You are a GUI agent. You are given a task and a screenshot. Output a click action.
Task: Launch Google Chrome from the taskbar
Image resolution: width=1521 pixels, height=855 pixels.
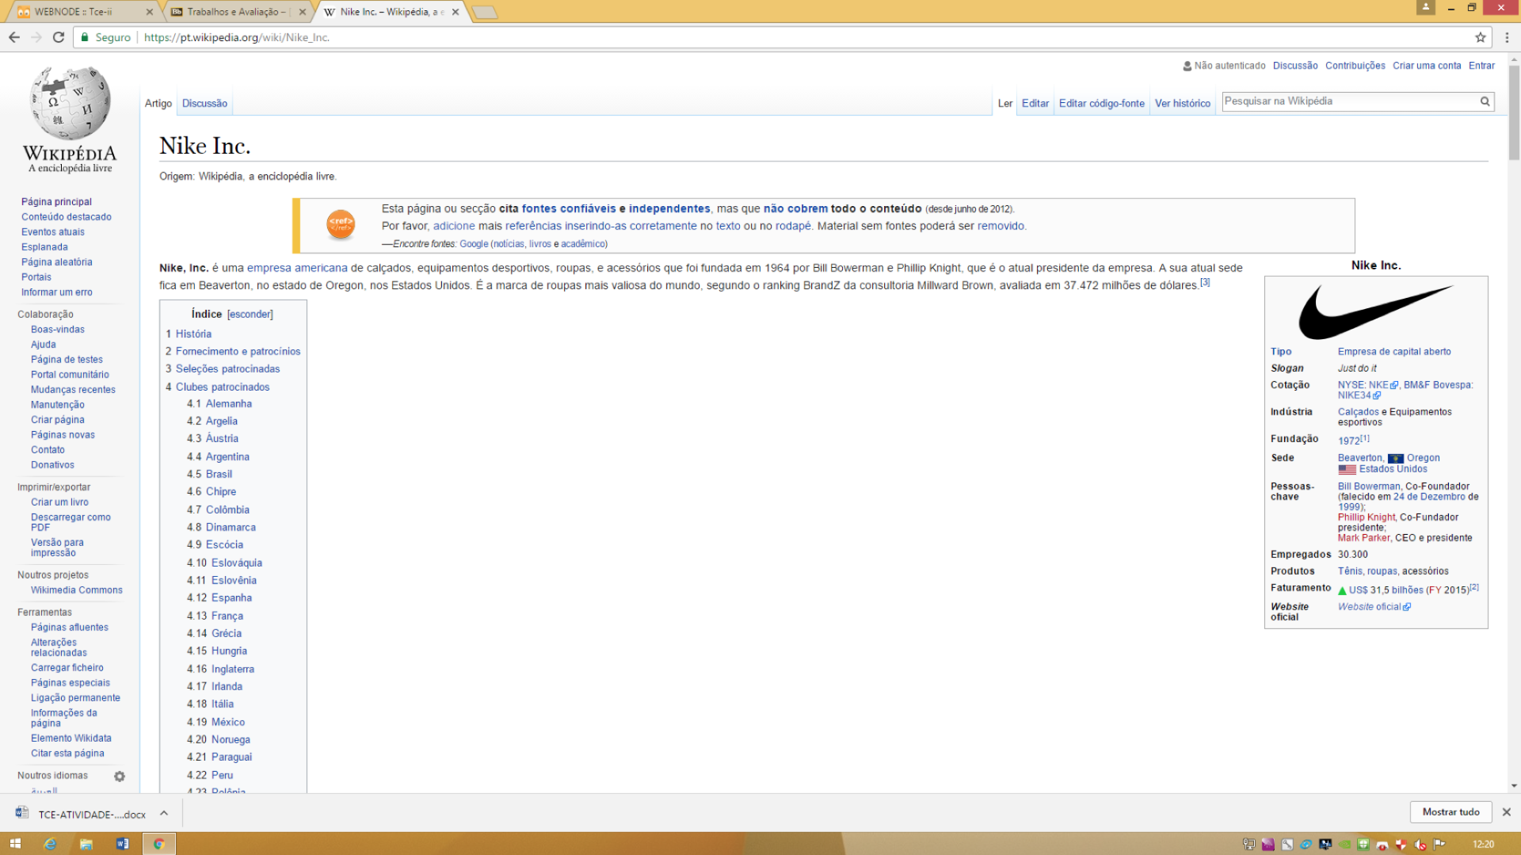point(158,844)
